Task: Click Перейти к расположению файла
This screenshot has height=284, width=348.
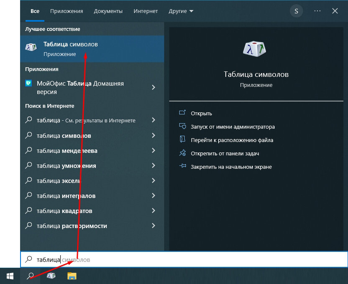Action: [232, 140]
